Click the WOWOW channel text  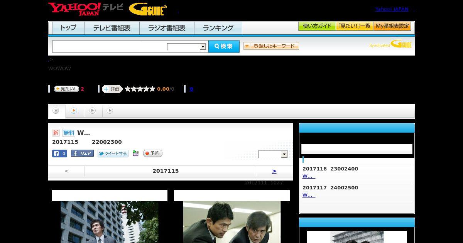[x=59, y=69]
